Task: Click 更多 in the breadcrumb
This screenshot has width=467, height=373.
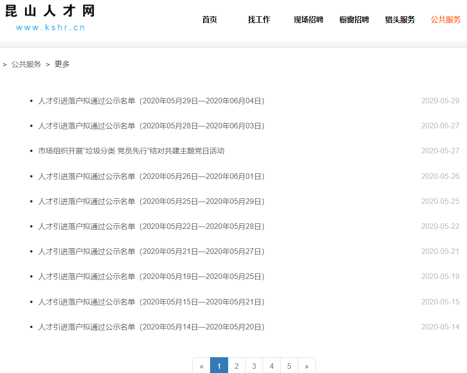Action: coord(63,64)
